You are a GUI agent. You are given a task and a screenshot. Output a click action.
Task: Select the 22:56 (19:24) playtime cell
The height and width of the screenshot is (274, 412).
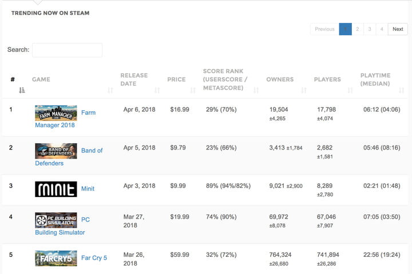(x=382, y=255)
